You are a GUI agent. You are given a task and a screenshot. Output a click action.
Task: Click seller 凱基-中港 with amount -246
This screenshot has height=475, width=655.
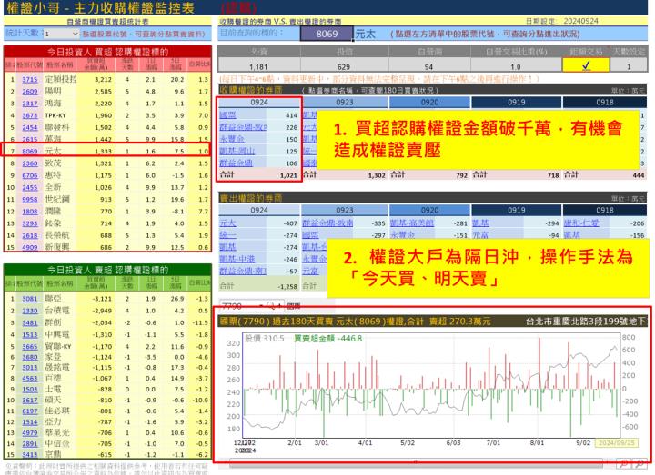(237, 260)
